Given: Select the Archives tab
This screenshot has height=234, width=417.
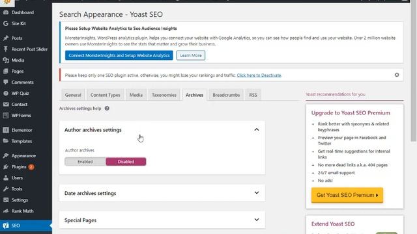Looking at the screenshot, I should (194, 95).
